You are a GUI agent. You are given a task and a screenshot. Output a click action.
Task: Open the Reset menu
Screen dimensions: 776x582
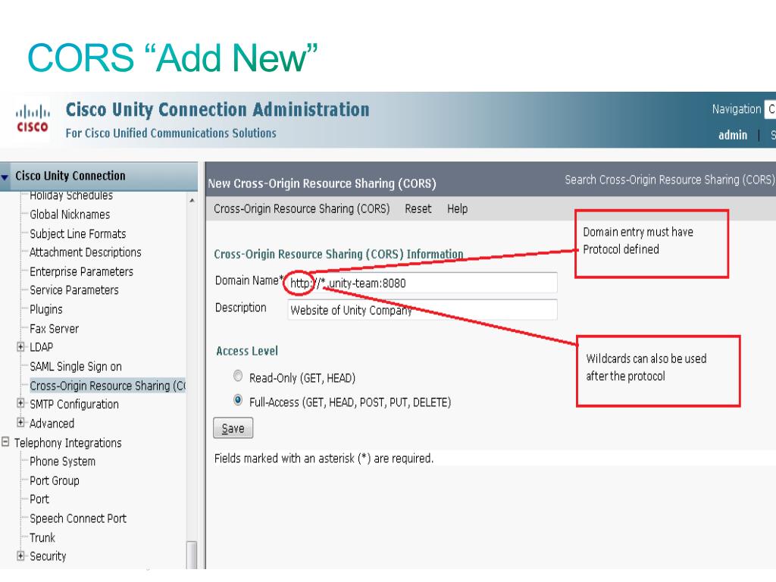click(418, 209)
